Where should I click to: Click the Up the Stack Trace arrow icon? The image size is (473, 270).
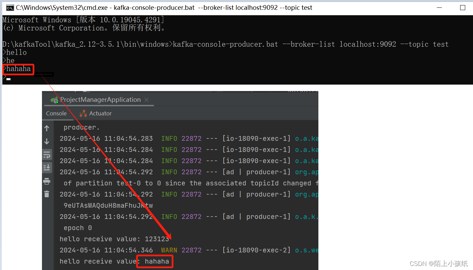pos(47,128)
